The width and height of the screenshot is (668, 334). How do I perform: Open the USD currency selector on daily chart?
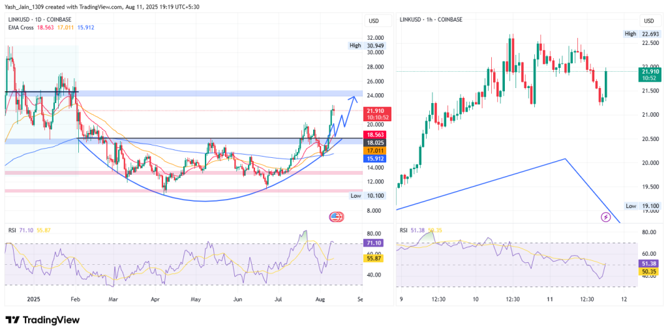click(x=374, y=20)
